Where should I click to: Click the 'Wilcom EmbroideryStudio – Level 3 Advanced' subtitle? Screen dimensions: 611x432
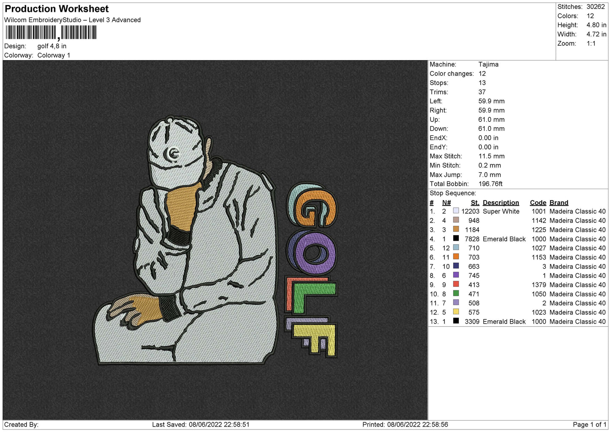[x=72, y=20]
